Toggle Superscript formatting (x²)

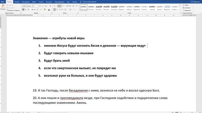37,10
